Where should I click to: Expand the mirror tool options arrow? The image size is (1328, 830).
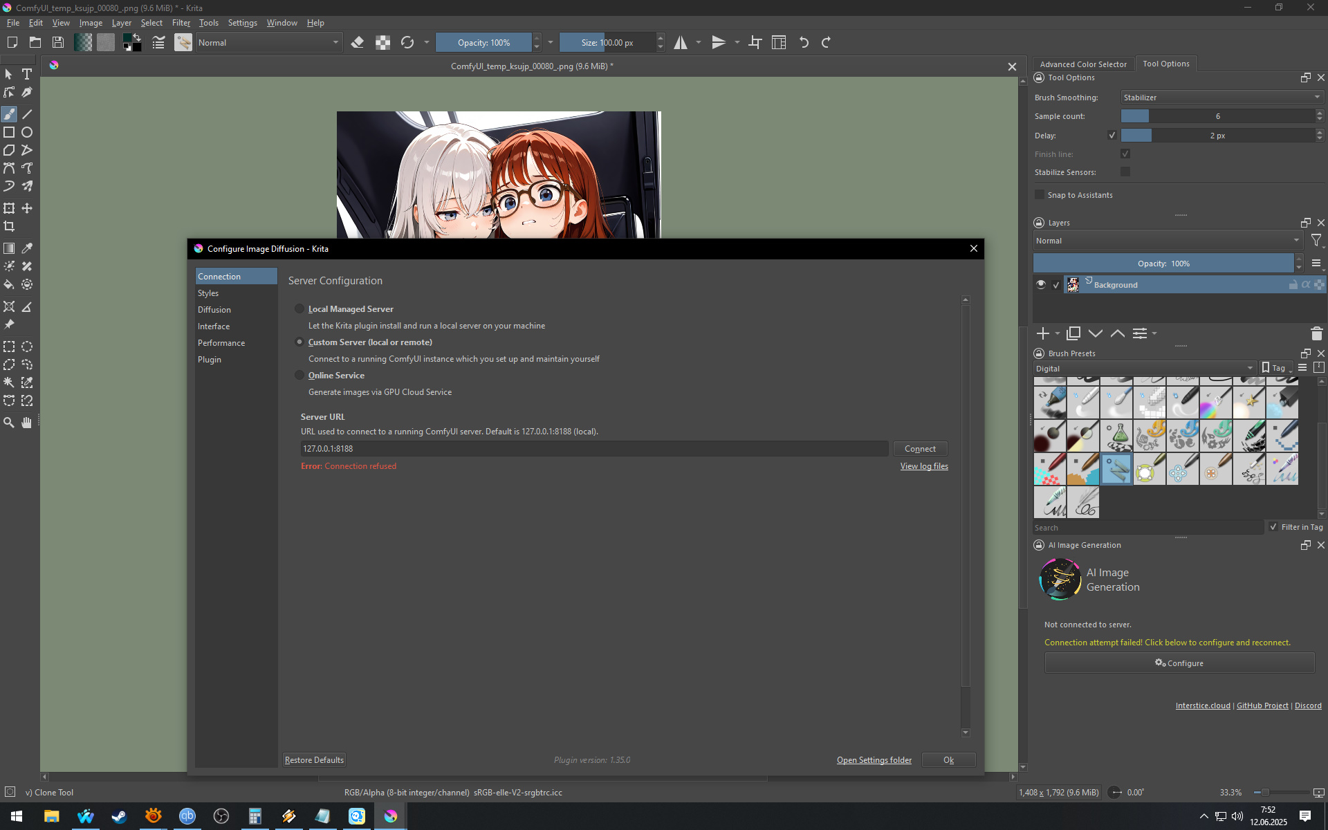coord(699,43)
